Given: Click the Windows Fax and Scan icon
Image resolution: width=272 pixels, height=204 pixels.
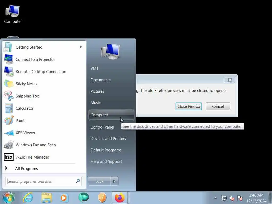Looking at the screenshot, I should (x=9, y=145).
